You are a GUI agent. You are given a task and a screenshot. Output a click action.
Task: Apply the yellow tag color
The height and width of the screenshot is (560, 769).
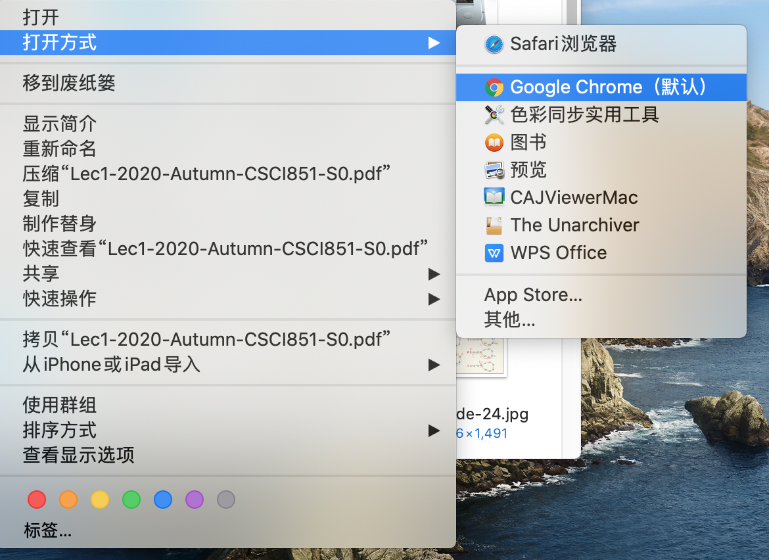100,500
